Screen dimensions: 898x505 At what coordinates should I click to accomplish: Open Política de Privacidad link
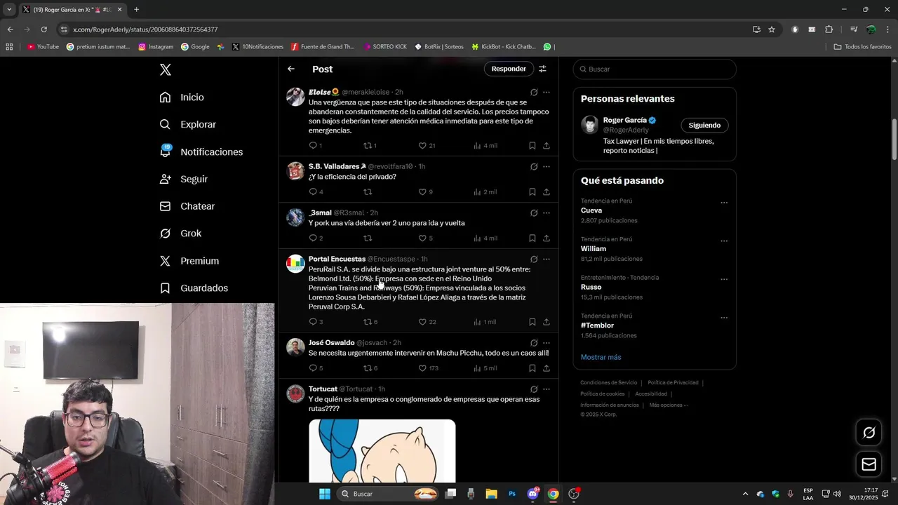coord(673,383)
